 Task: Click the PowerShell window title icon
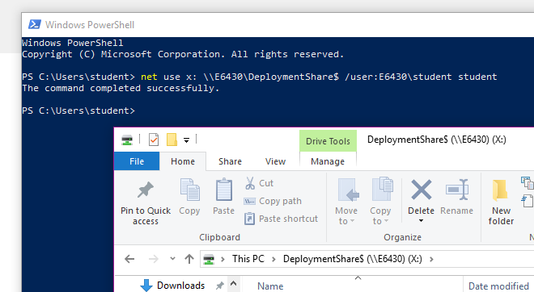(x=35, y=24)
